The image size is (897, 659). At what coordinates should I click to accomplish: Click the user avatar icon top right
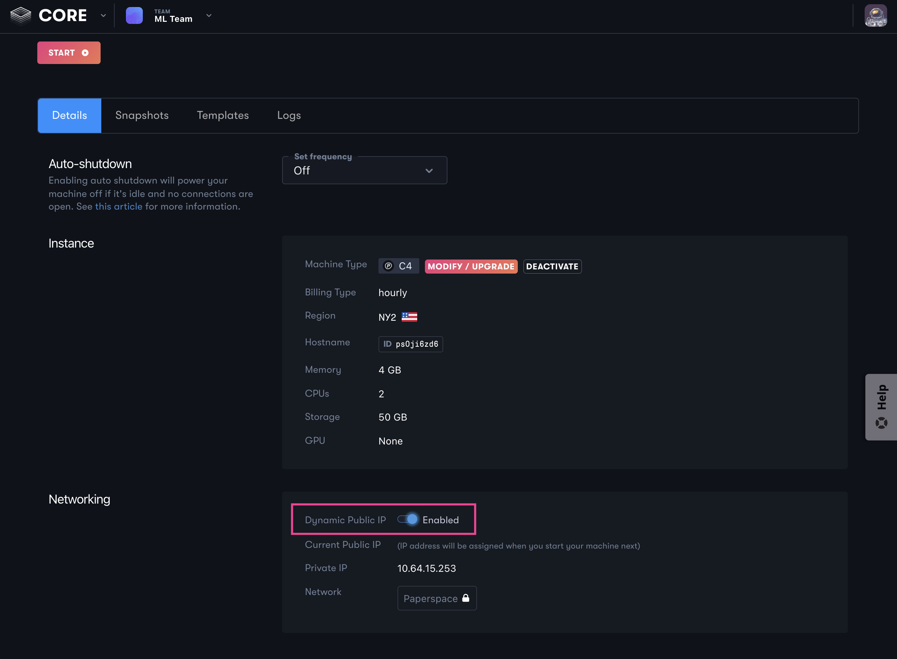pos(876,15)
